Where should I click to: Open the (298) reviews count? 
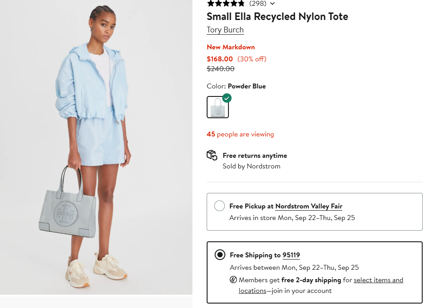pos(258,4)
